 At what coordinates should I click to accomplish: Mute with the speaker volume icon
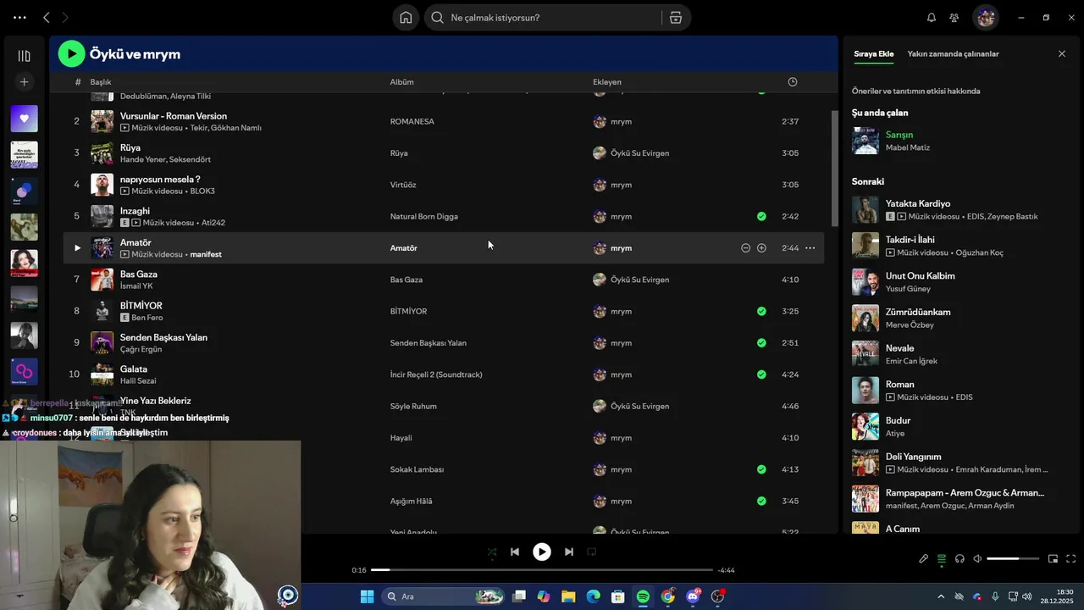977,558
